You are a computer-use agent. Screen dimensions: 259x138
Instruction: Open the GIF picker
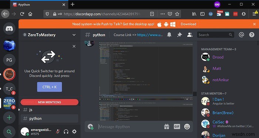pyautogui.click(x=177, y=127)
